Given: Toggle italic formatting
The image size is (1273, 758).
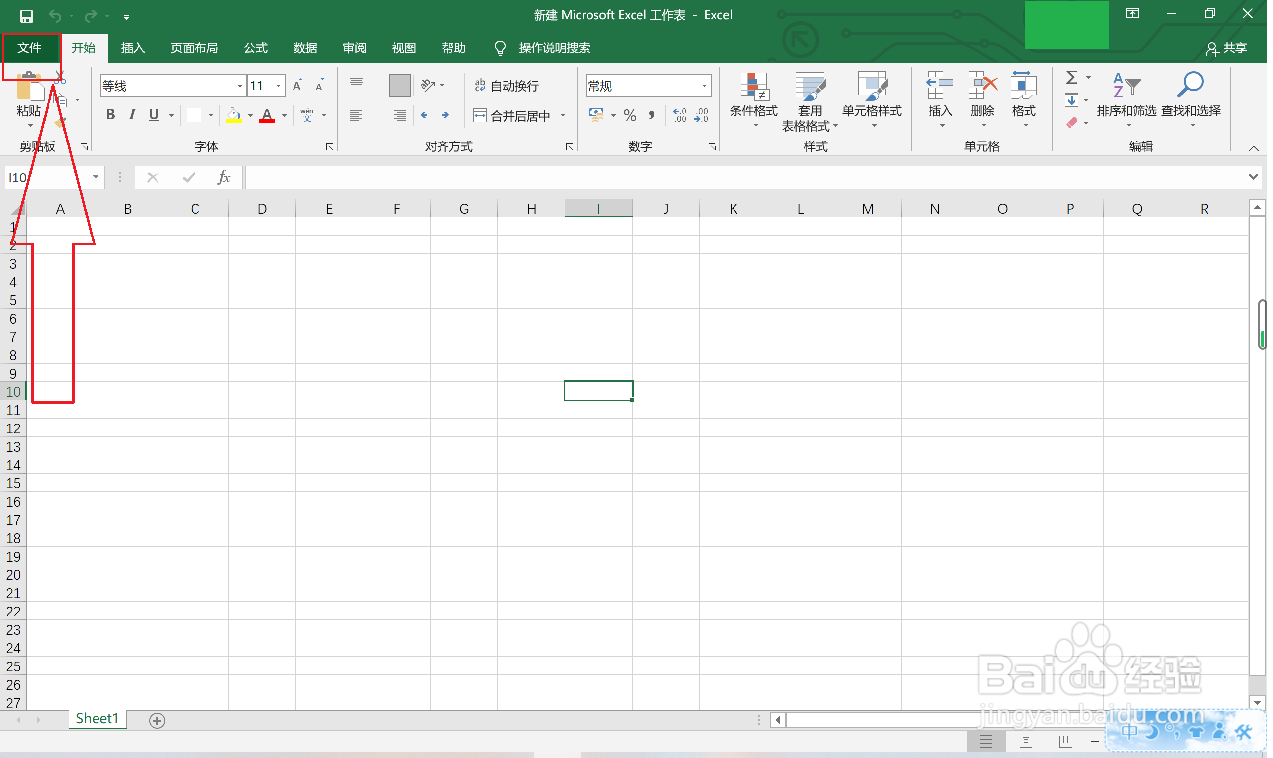Looking at the screenshot, I should click(x=132, y=115).
